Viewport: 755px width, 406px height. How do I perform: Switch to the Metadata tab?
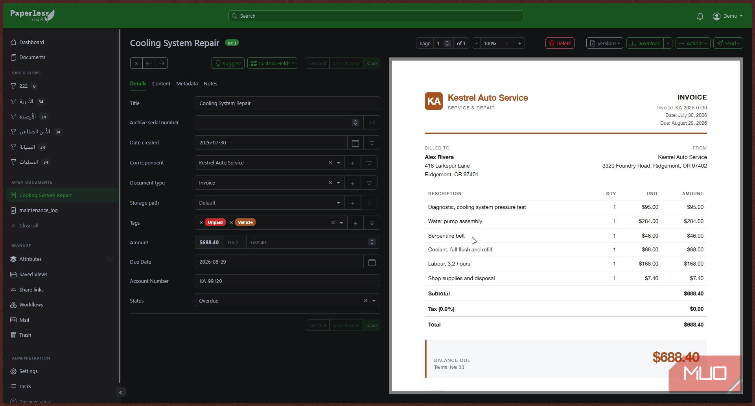pos(187,84)
